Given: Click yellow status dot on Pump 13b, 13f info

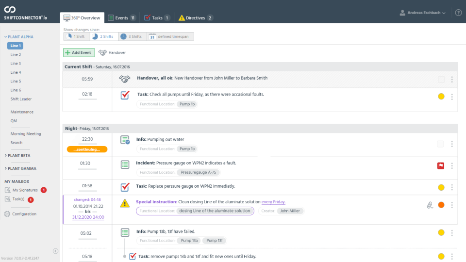Looking at the screenshot, I should (441, 232).
